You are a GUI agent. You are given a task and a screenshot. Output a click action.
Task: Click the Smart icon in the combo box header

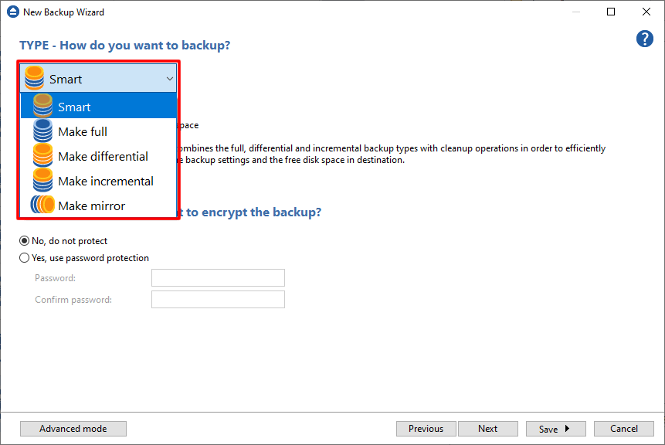pyautogui.click(x=35, y=79)
